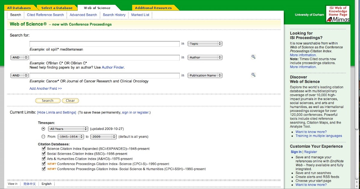Click Hide Limits and Settings link
This screenshot has height=189, width=360.
tap(57, 112)
